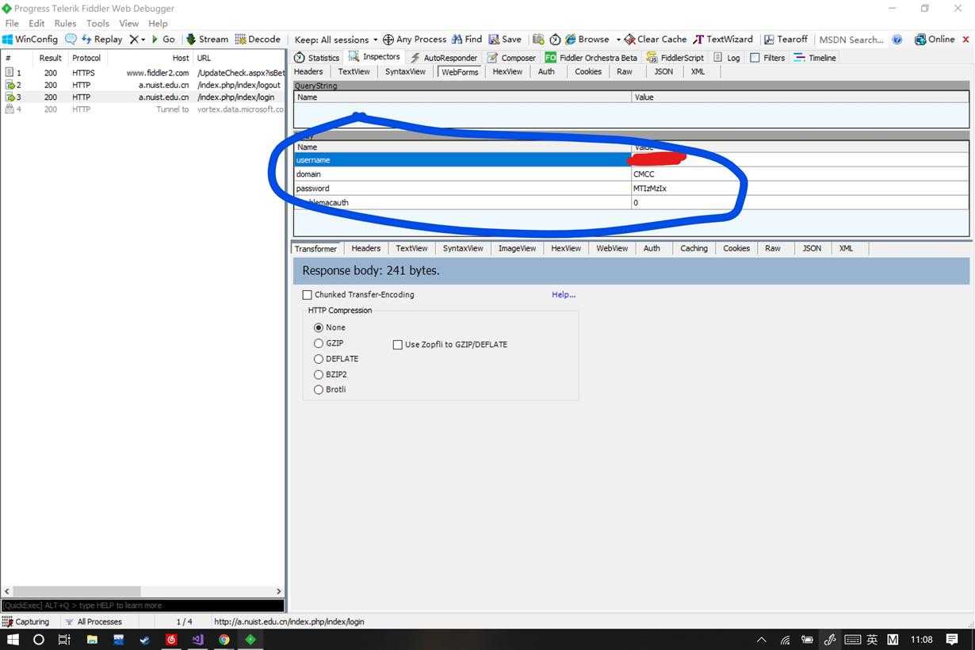This screenshot has width=975, height=650.
Task: Open Chrome from the taskbar
Action: (x=224, y=639)
